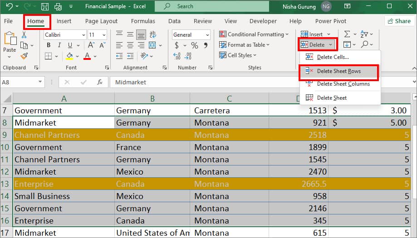This screenshot has width=417, height=238.
Task: Align text left
Action: (119, 45)
